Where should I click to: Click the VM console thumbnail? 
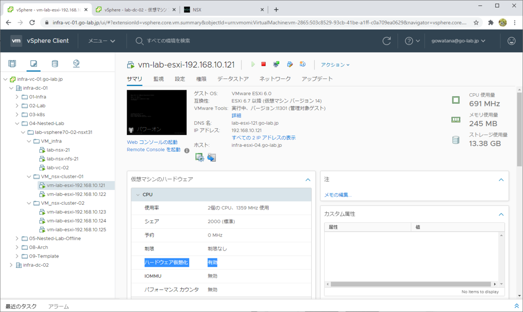tap(158, 113)
